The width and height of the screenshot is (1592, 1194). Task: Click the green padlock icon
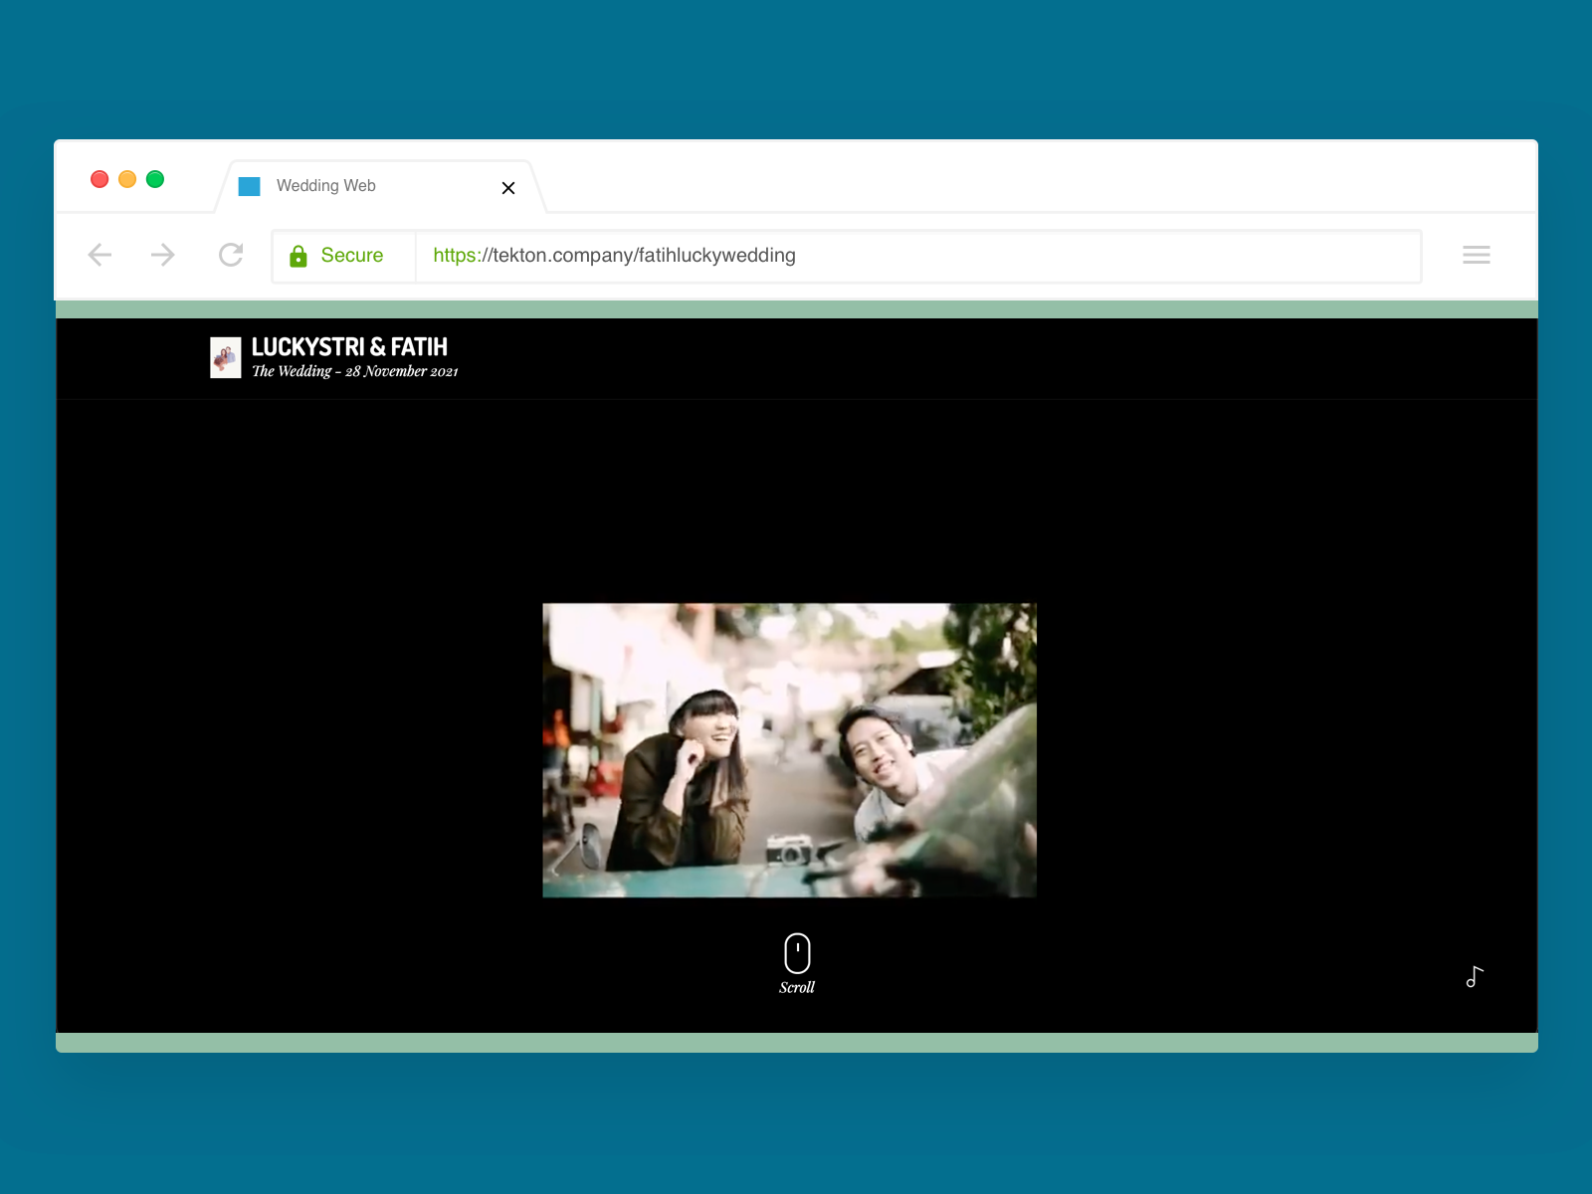pos(298,257)
